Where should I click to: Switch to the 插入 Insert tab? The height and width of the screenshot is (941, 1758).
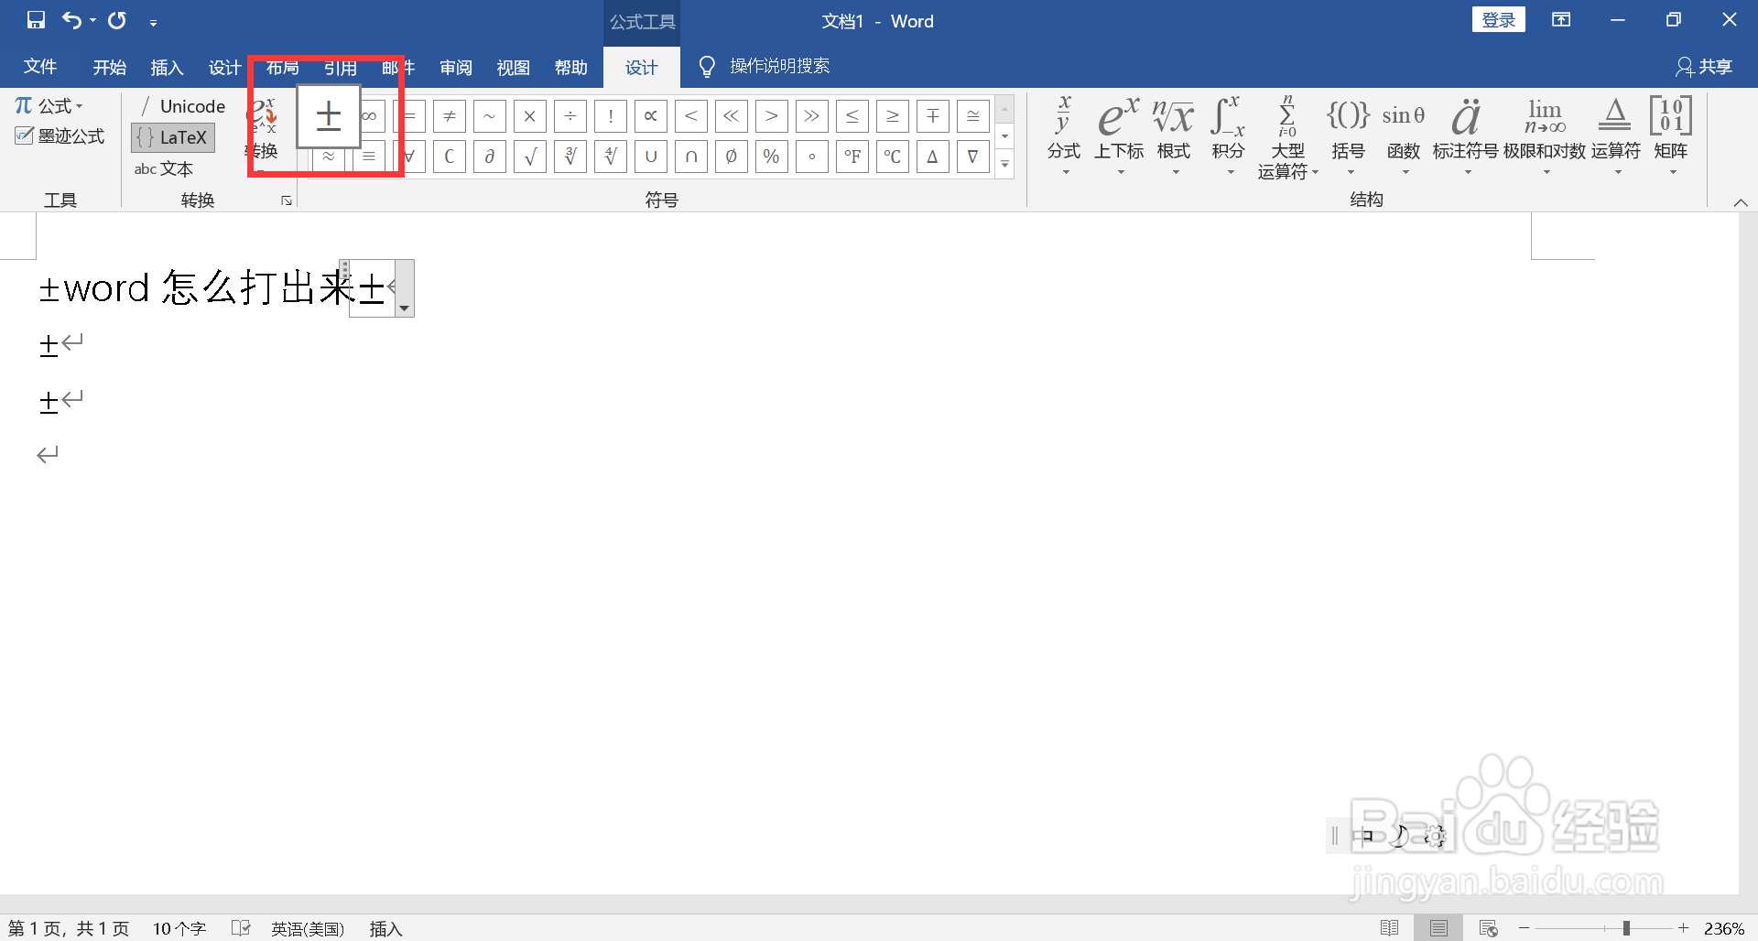pyautogui.click(x=168, y=67)
